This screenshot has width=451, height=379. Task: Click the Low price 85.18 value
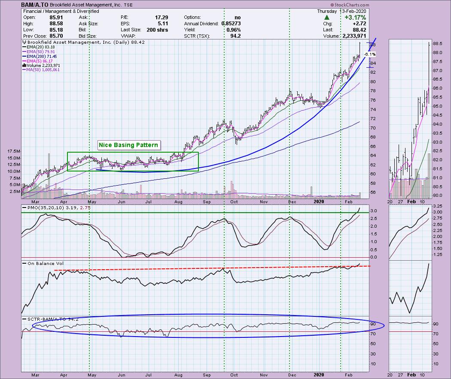[x=56, y=30]
